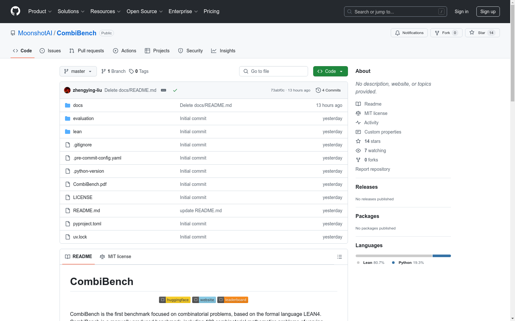The height and width of the screenshot is (321, 515).
Task: Click the fork icon beside 0 forks
Action: click(x=358, y=160)
